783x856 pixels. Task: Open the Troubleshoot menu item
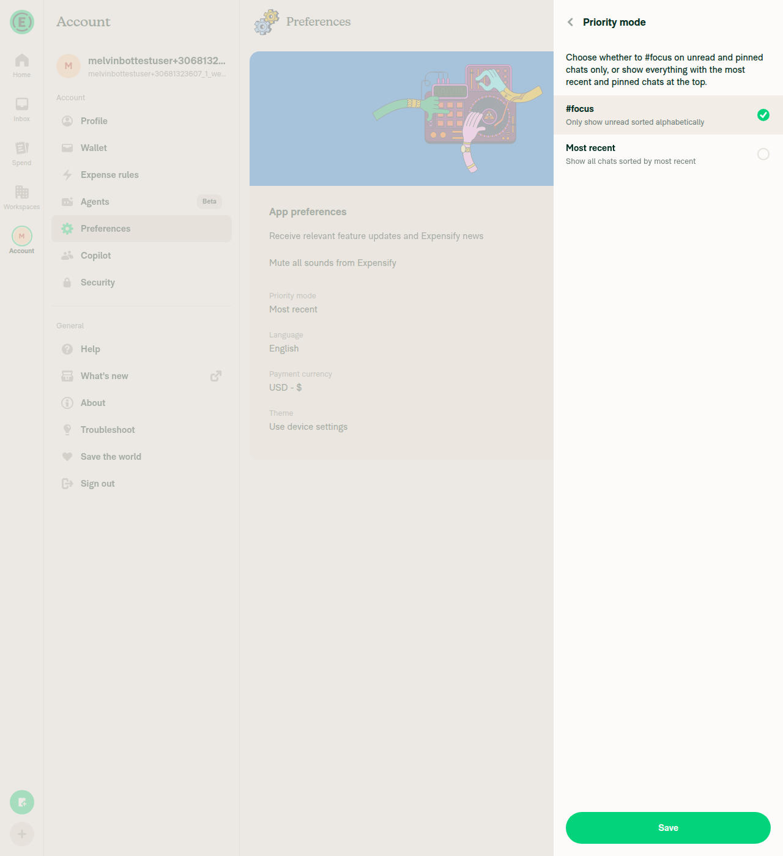[x=141, y=430]
